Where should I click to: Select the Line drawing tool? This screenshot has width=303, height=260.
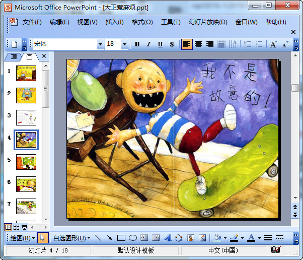(x=98, y=238)
